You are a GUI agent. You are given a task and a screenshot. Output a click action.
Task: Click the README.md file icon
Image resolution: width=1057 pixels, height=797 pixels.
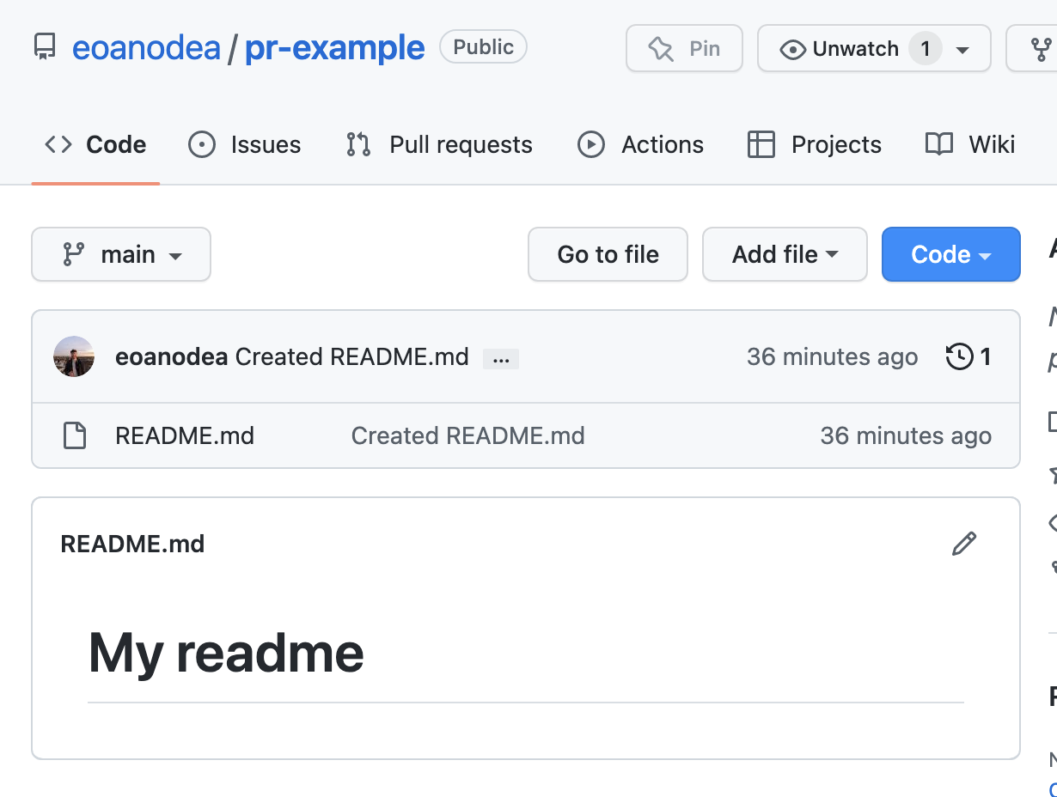(x=75, y=435)
